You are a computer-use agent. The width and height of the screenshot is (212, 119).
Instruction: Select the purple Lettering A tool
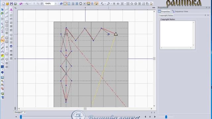pos(11,10)
